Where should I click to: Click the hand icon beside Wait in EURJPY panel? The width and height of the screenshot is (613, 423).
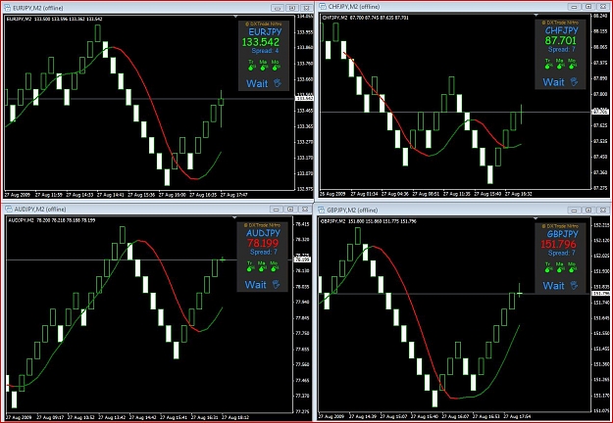[x=278, y=82]
